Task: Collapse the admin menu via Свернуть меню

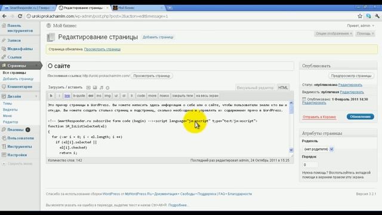Action: 20,164
